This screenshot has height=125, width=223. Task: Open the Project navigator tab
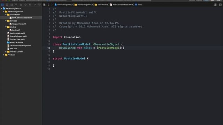click(2, 5)
